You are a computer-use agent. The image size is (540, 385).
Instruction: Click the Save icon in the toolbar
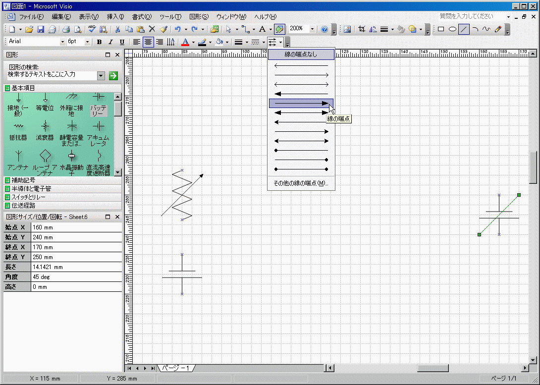point(41,29)
